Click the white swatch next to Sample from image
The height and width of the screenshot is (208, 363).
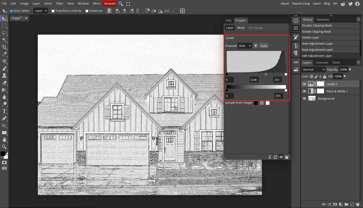click(x=268, y=103)
